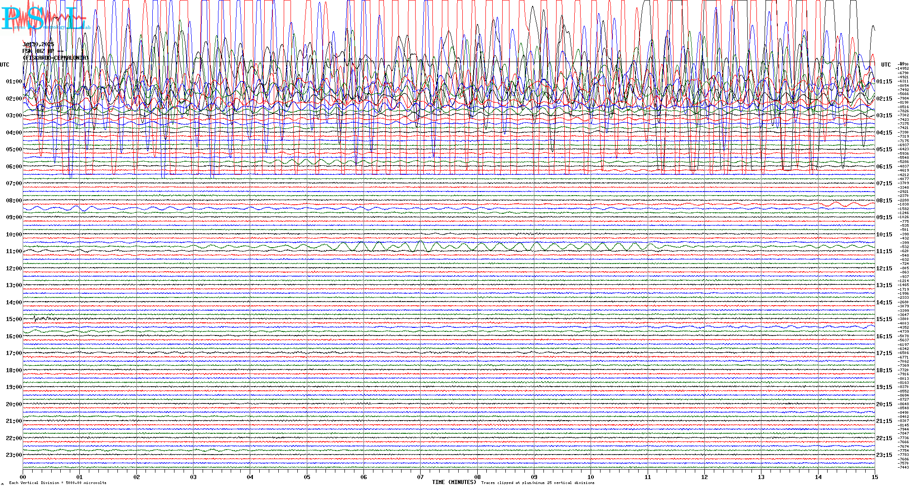Click the '22:00' hour label
911x489 pixels.
click(x=14, y=438)
